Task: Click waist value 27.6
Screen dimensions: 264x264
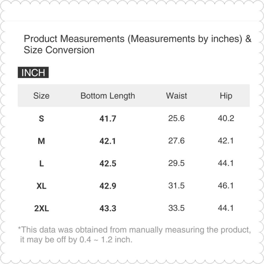Action: click(x=176, y=141)
